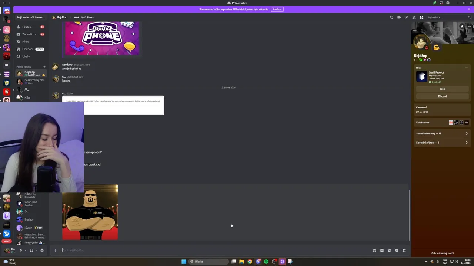Click friend status icon on profile banner
The image size is (474, 266).
[x=462, y=26]
